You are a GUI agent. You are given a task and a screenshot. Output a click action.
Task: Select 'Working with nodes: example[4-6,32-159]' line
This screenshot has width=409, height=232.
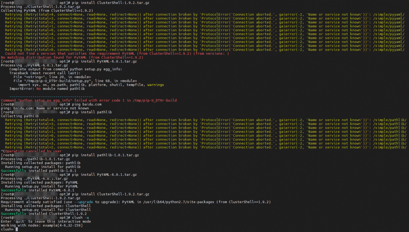[x=42, y=225]
